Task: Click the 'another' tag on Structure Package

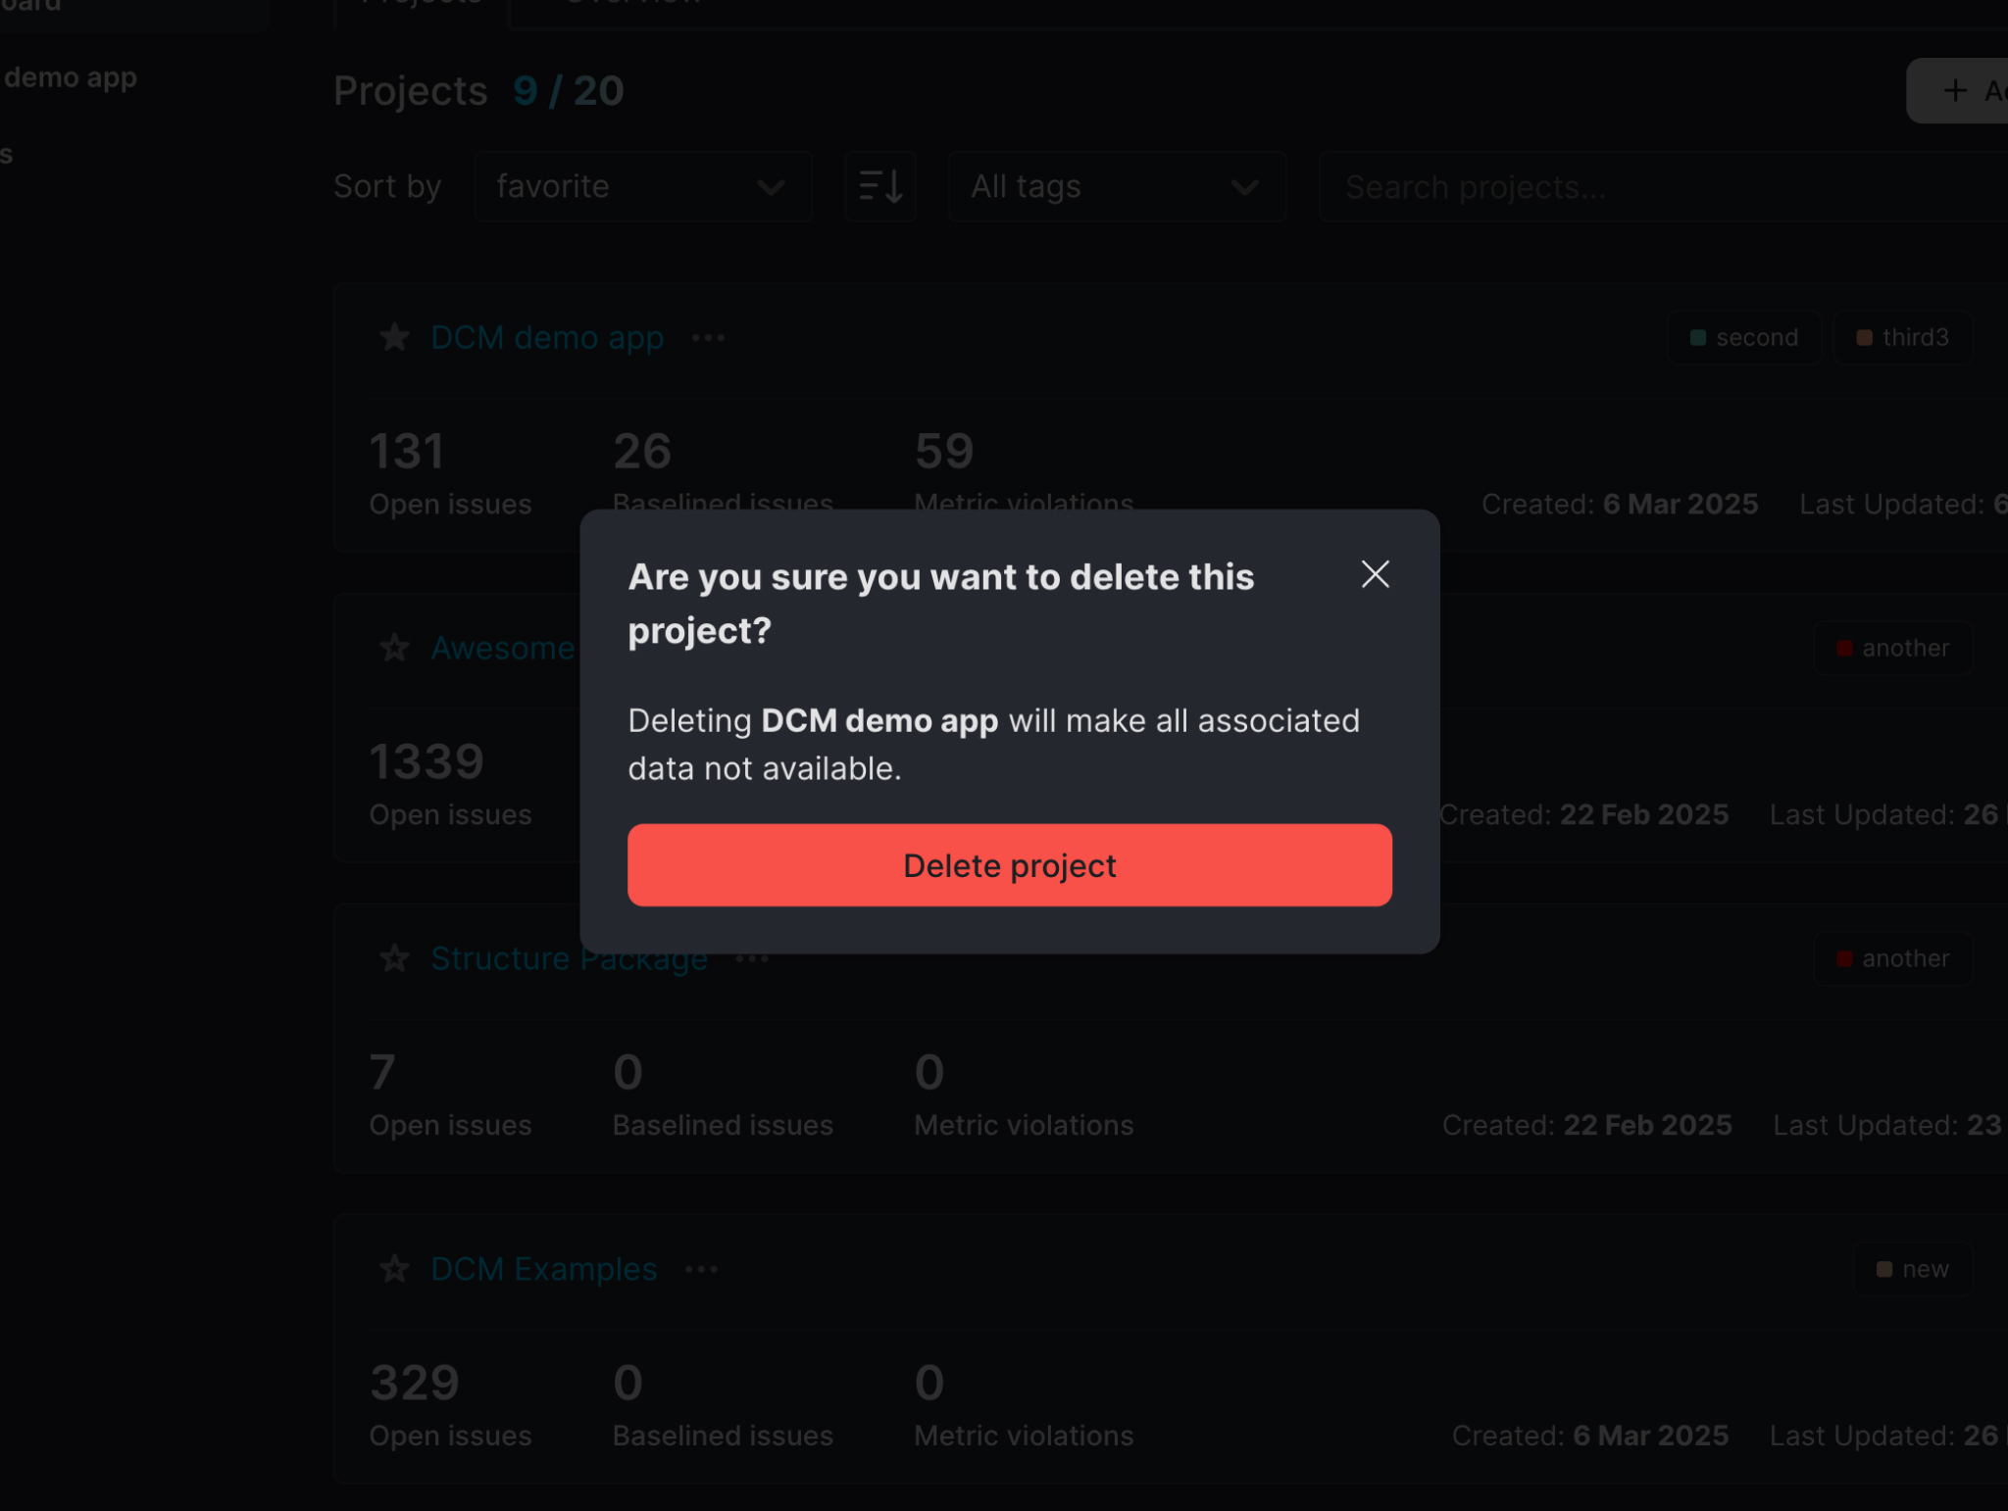Action: coord(1891,958)
